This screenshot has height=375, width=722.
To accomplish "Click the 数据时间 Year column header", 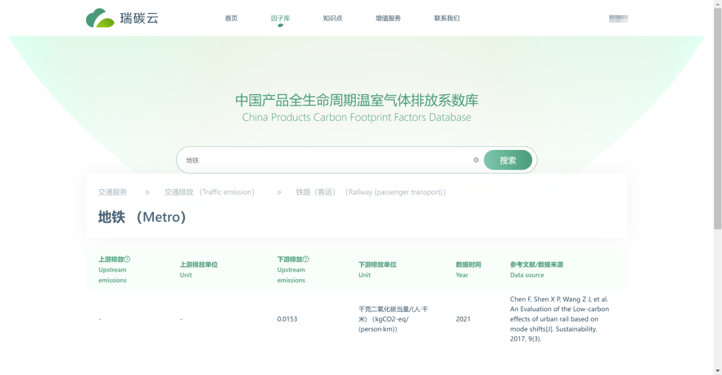I will [x=468, y=270].
